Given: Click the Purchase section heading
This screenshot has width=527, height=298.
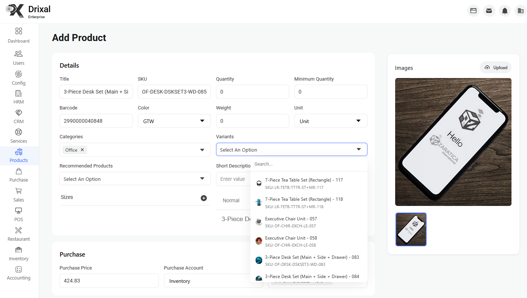Looking at the screenshot, I should (x=72, y=254).
